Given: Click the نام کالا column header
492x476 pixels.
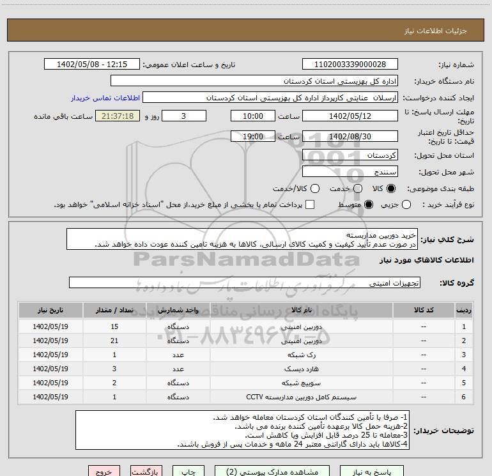Looking at the screenshot, I should pos(301,310).
